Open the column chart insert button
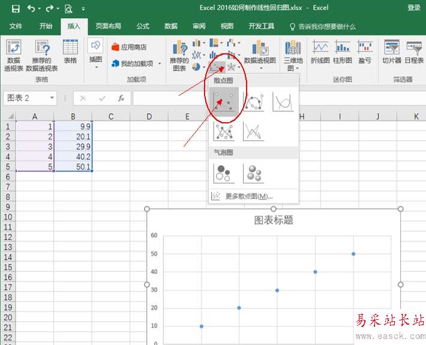 pyautogui.click(x=199, y=43)
